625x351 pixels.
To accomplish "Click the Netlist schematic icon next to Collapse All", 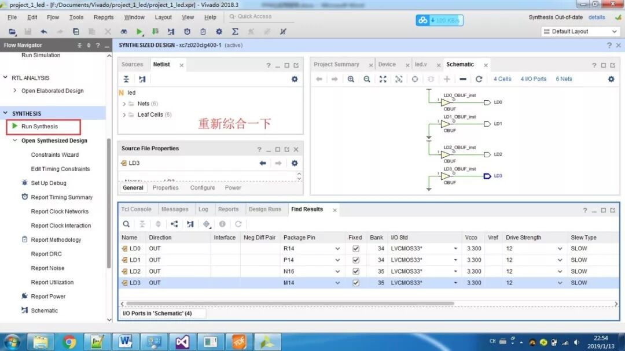I will tap(142, 79).
